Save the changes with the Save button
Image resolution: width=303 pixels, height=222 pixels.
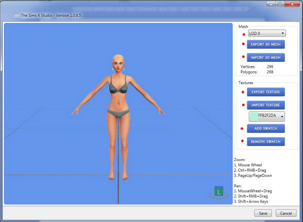263,213
